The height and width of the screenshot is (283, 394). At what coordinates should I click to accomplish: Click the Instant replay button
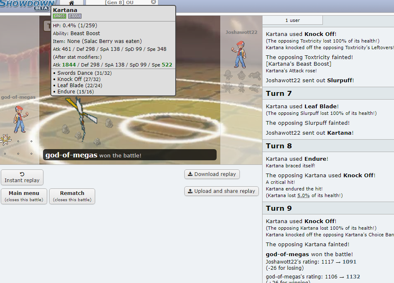(x=22, y=177)
